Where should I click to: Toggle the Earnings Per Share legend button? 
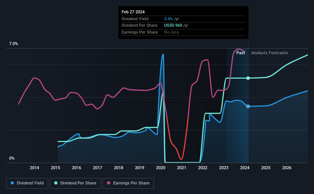click(x=129, y=183)
